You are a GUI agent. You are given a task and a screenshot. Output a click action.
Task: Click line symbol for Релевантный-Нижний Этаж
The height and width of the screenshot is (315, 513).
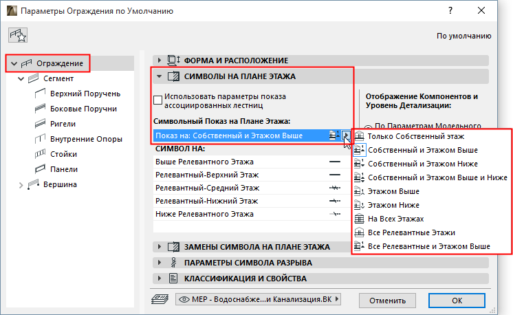[335, 201]
